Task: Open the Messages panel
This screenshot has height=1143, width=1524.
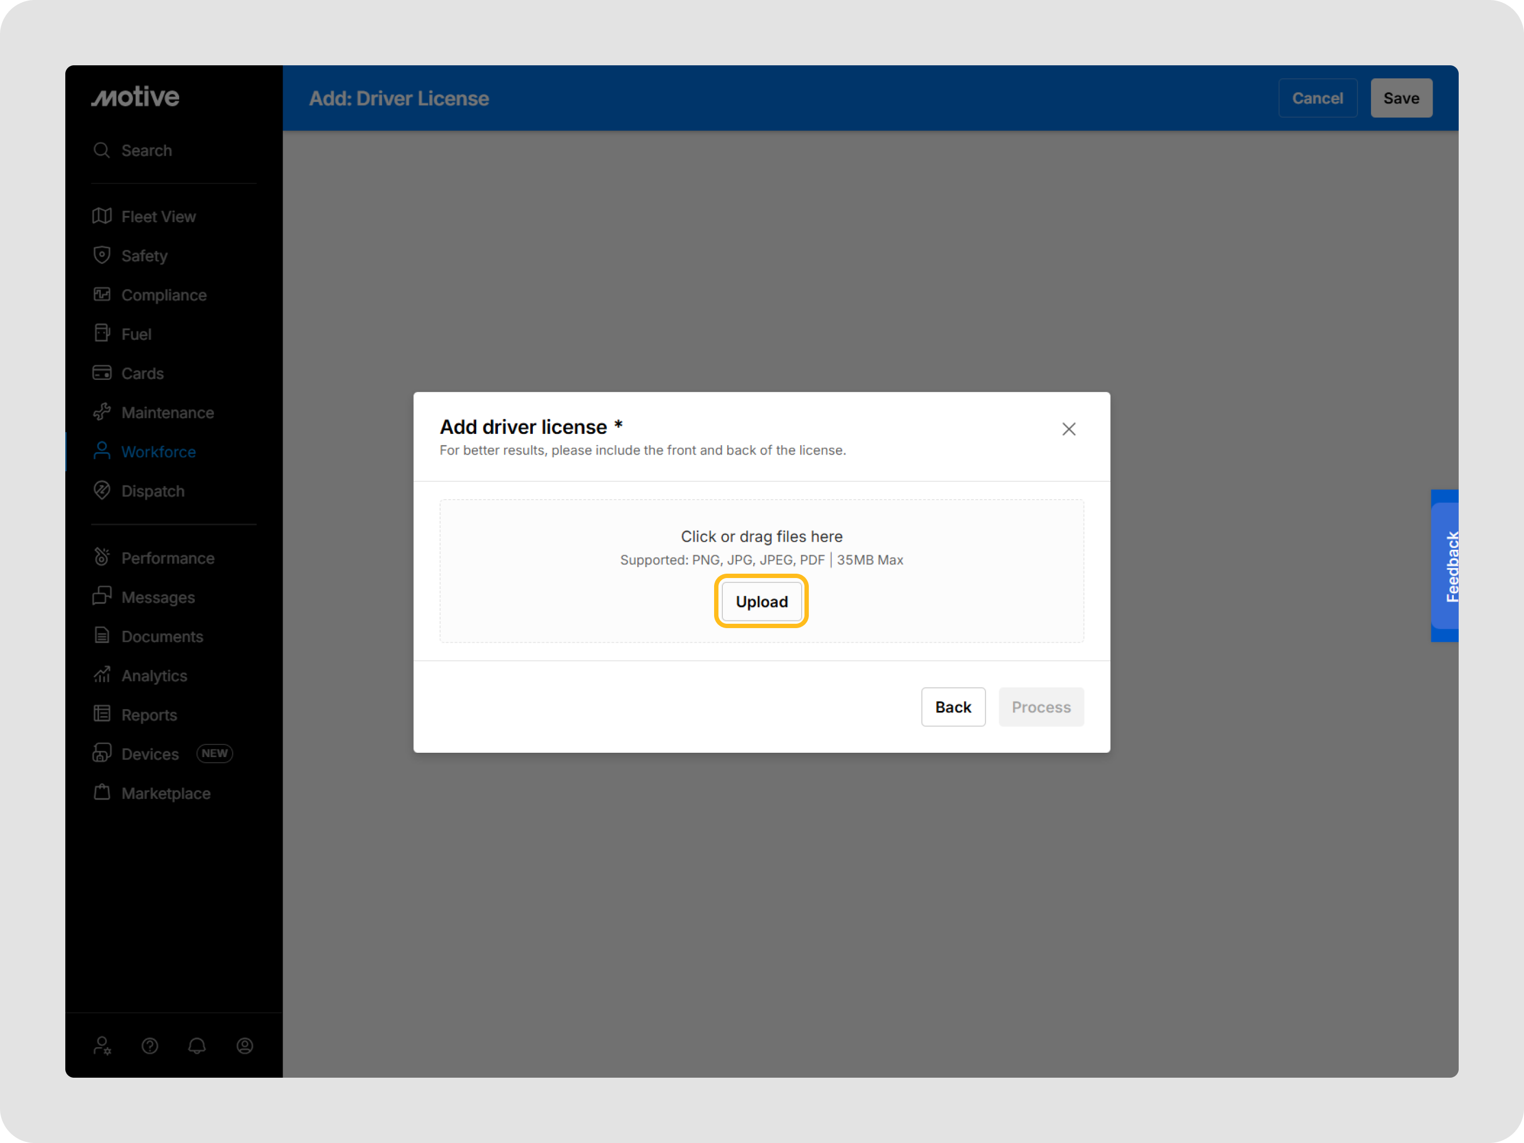Action: pyautogui.click(x=158, y=597)
